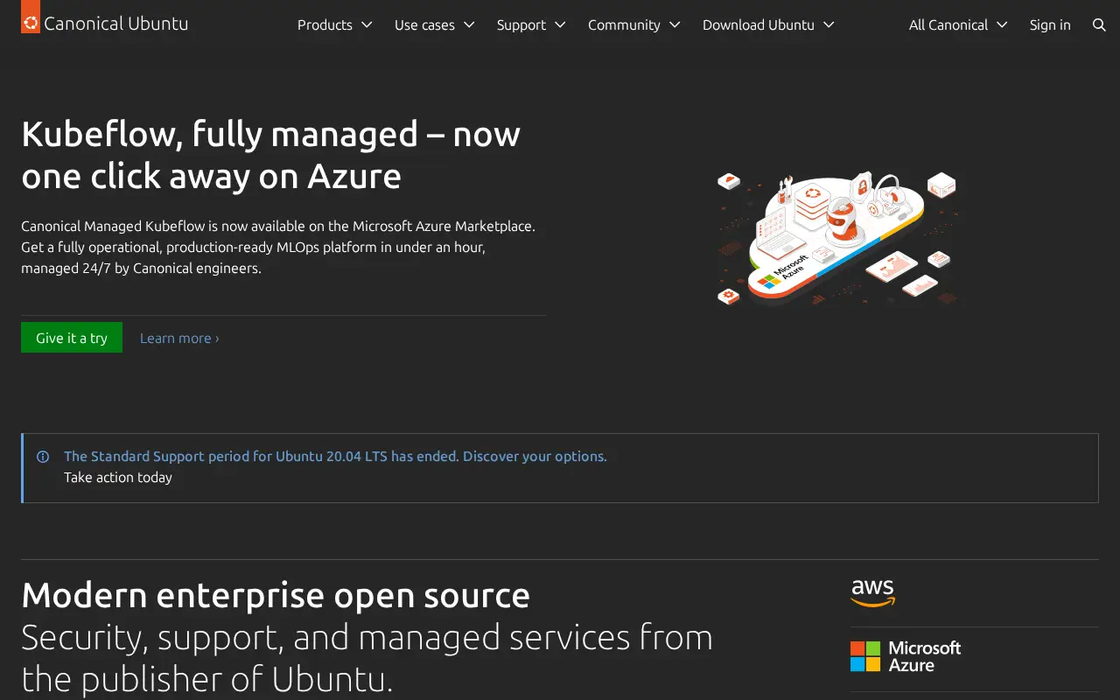Click the AWS logo
1120x700 pixels.
coord(872,593)
